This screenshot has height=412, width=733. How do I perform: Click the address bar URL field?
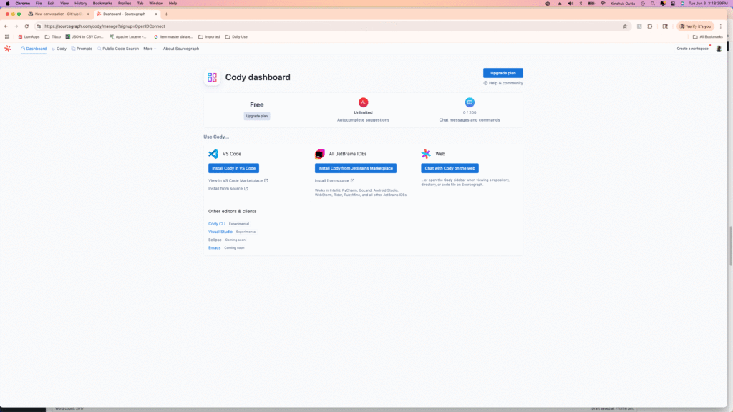click(332, 26)
